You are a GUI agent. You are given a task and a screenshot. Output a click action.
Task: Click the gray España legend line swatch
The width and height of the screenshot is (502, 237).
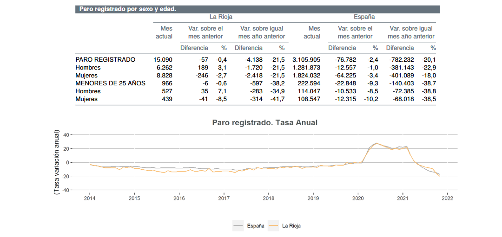point(238,225)
